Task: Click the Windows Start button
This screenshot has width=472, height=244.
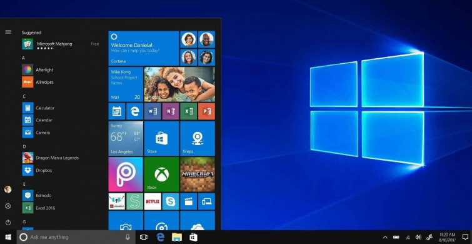Action: click(8, 237)
